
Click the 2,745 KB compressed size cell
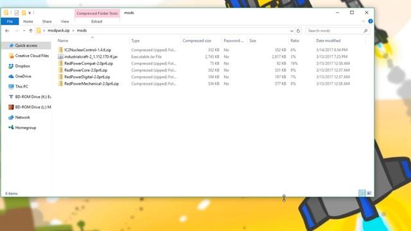click(212, 56)
